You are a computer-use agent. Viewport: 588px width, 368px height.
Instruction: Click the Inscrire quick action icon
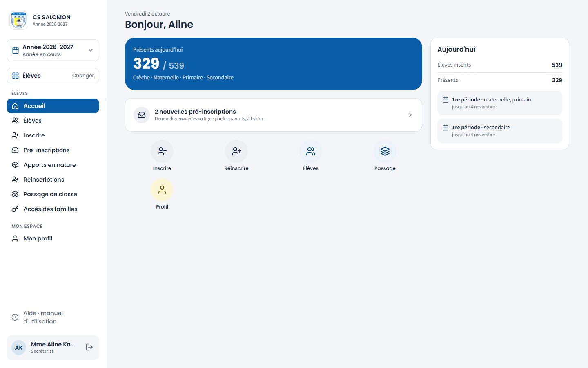[x=162, y=151]
